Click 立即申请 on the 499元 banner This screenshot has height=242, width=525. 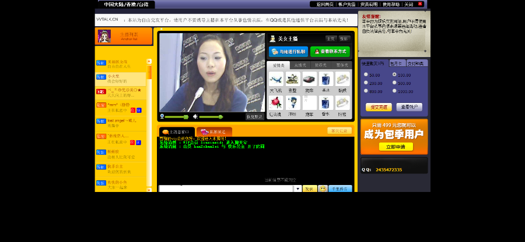click(x=395, y=147)
